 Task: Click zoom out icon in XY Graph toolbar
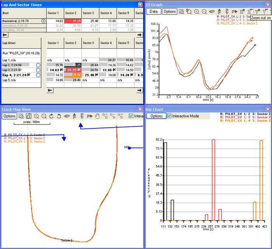pyautogui.click(x=204, y=12)
